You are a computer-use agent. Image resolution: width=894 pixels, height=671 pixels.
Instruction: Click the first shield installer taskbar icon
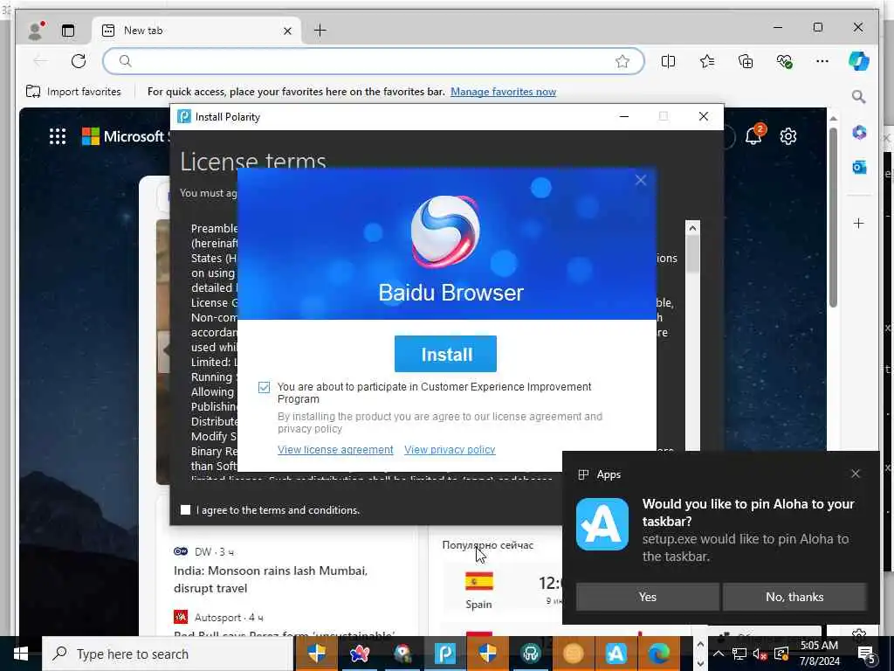click(316, 654)
